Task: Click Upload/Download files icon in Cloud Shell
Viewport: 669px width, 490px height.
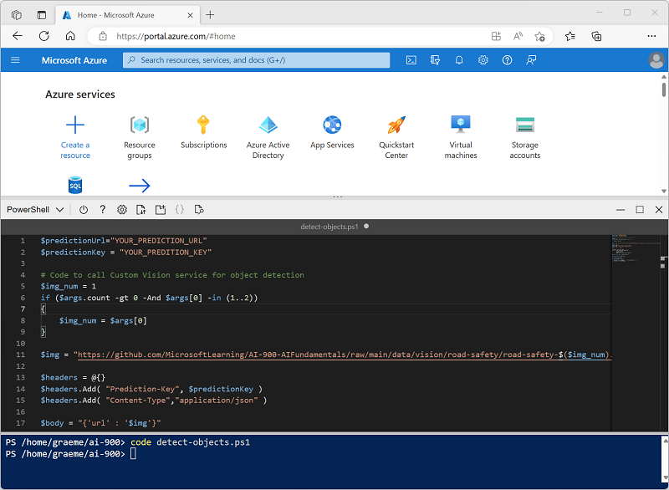Action: click(x=140, y=209)
